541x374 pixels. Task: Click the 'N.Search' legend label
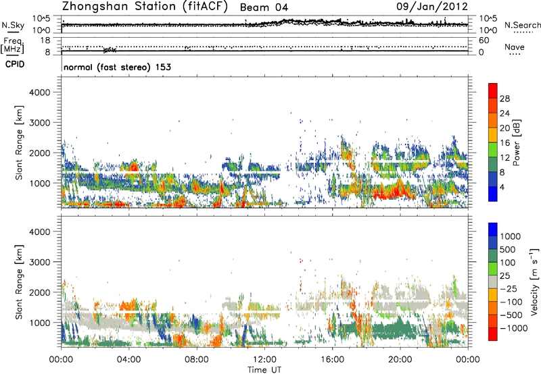click(x=522, y=25)
